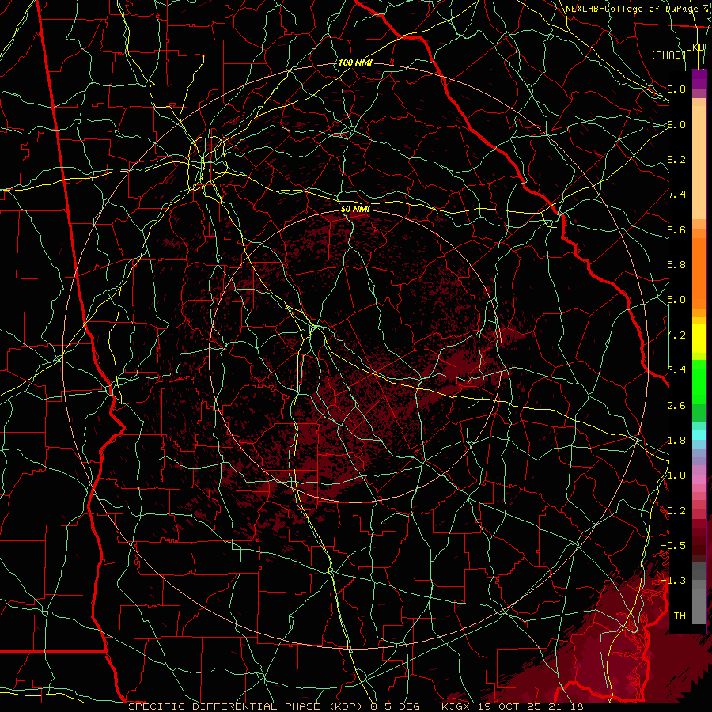Select the peach segment of the color bar

coord(699,162)
